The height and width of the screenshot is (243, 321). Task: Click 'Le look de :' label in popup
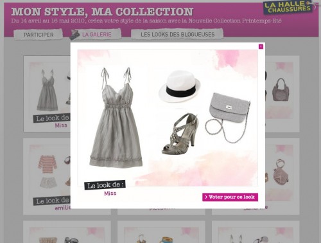tap(105, 185)
